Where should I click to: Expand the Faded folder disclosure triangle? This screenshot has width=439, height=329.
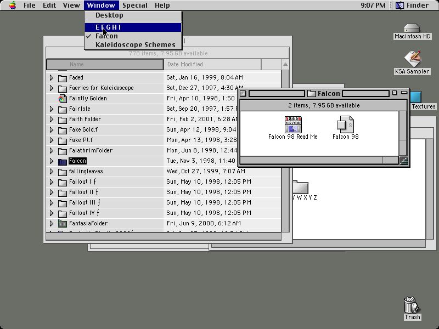click(52, 77)
